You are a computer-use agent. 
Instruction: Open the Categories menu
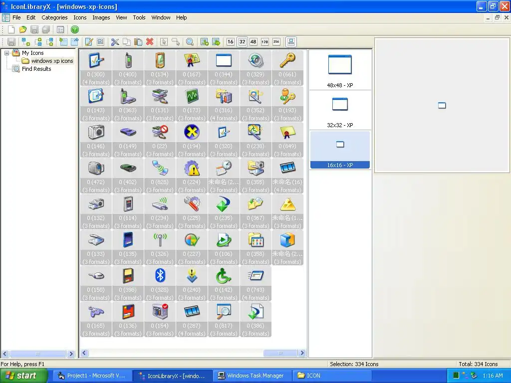coord(54,17)
